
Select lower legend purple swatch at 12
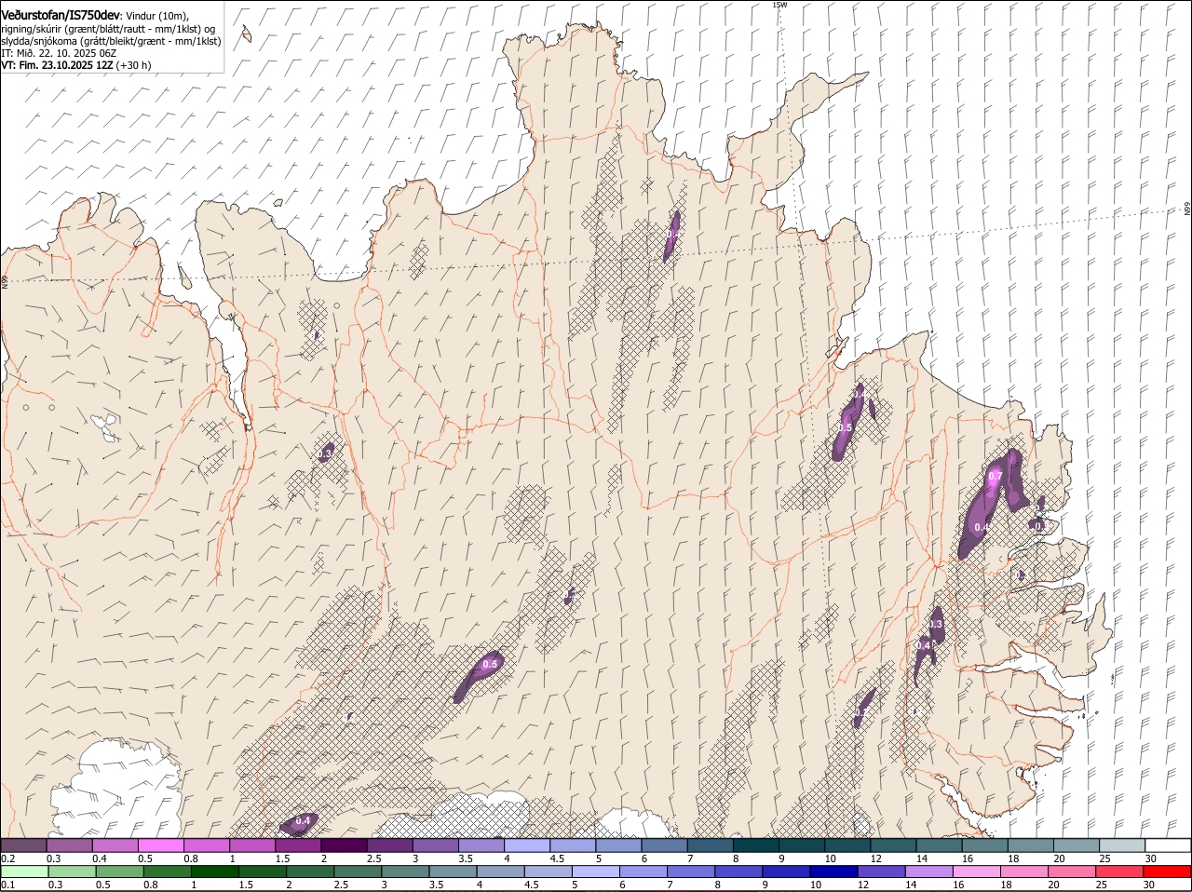(881, 872)
